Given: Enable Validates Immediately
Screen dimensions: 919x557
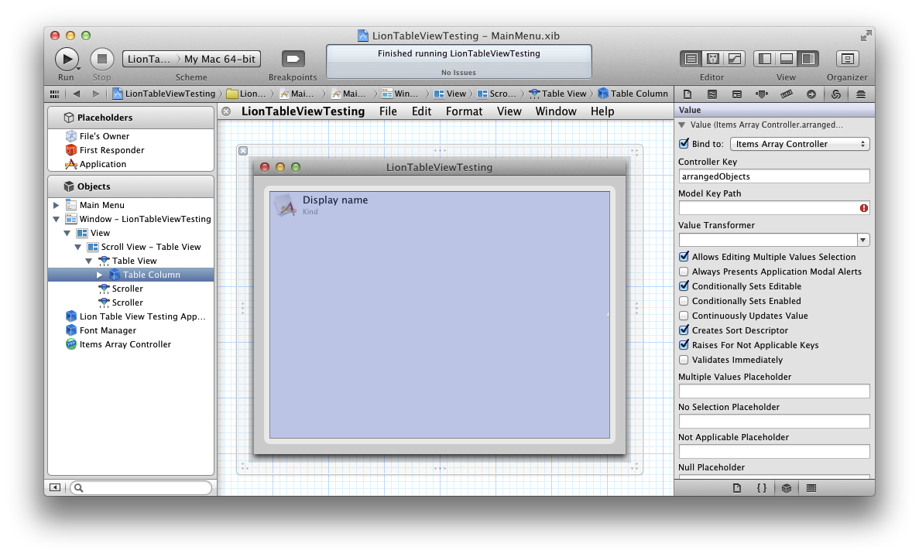Looking at the screenshot, I should [684, 360].
